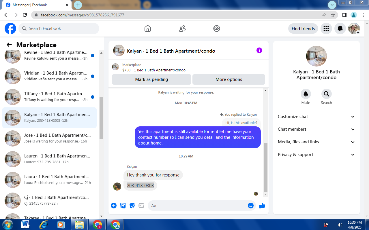Open tab search dropdown in Chrome
Image resolution: width=369 pixels, height=230 pixels.
332,5
